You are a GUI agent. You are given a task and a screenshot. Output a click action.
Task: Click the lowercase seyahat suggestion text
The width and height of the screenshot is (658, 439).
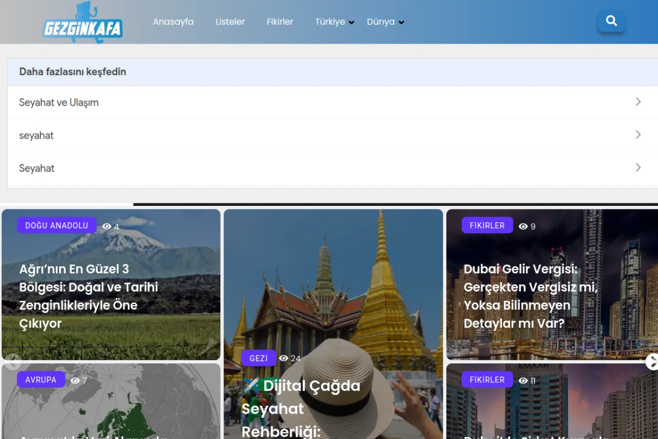point(36,135)
